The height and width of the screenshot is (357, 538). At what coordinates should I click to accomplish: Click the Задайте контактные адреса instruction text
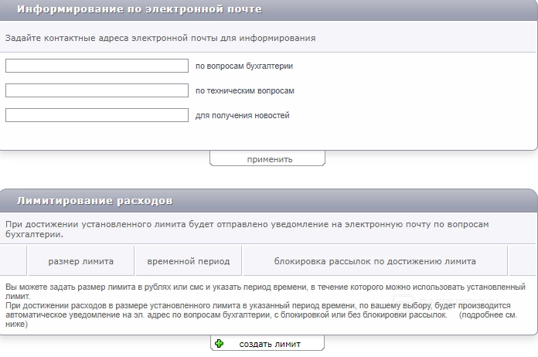(160, 38)
